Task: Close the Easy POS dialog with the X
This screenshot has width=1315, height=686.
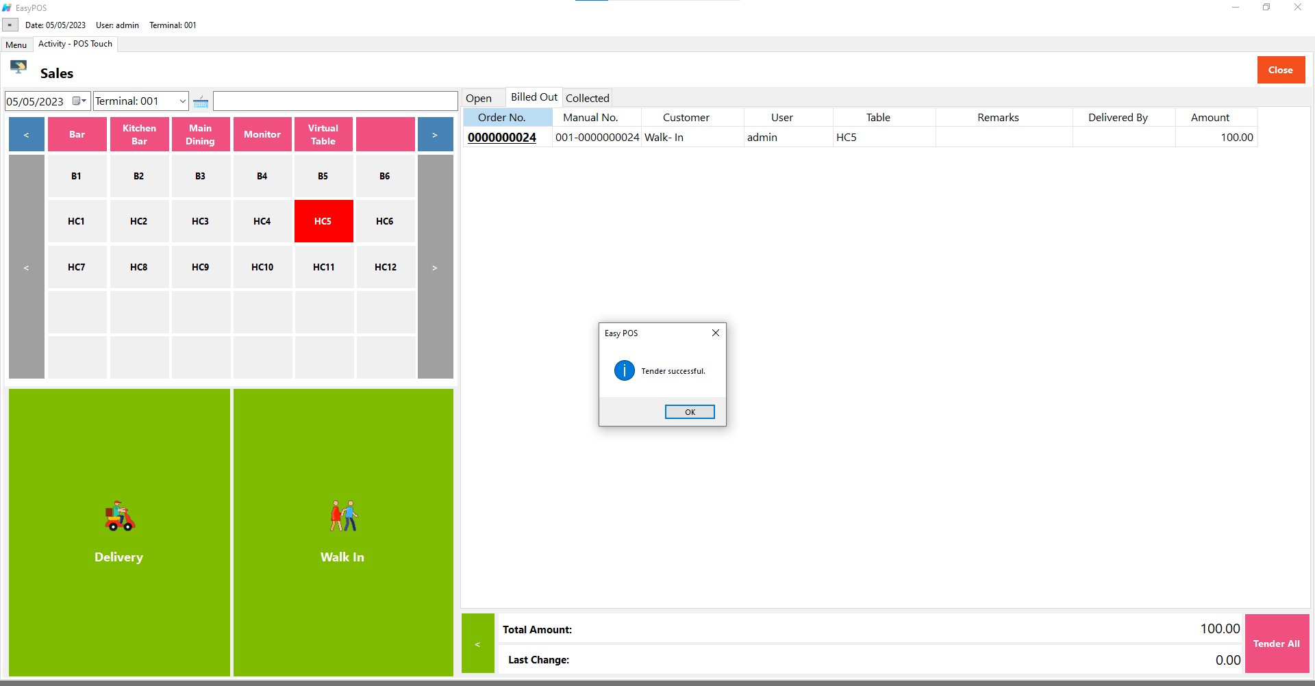Action: 716,333
